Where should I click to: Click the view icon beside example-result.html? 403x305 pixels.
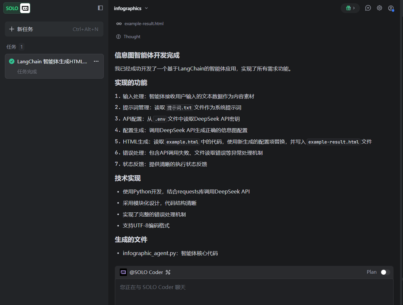(x=118, y=23)
